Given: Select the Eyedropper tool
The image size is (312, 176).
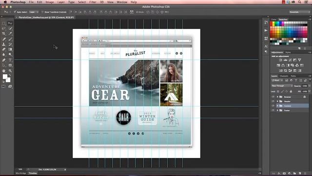Looking at the screenshot, I should tap(10, 34).
